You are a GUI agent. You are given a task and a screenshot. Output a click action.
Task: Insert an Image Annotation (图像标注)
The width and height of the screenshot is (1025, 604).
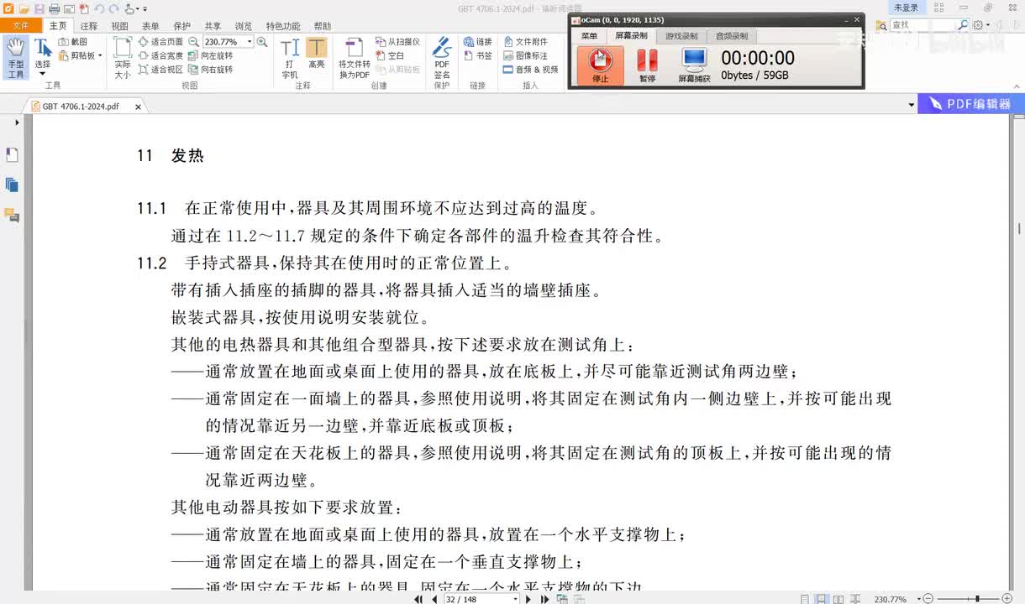[526, 55]
